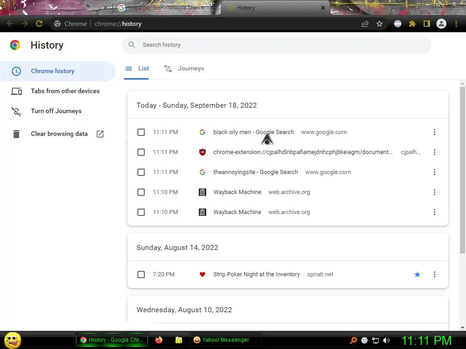Open the Extensions puzzle piece icon
466x349 pixels.
[412, 24]
